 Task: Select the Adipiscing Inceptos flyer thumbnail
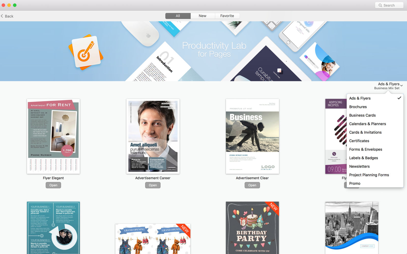click(336, 136)
